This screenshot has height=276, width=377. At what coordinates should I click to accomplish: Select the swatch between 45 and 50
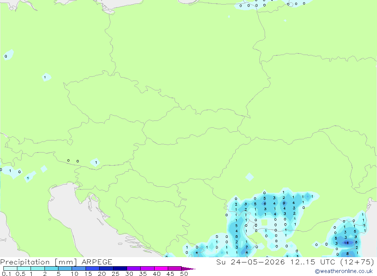point(175,268)
